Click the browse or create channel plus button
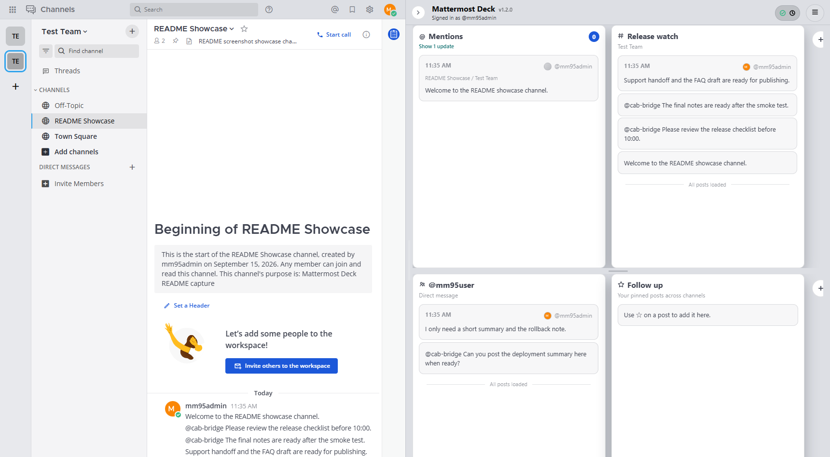Screen dimensions: 830x457 coord(132,31)
